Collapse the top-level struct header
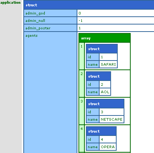This screenshot has height=153, width=154. point(89,5)
